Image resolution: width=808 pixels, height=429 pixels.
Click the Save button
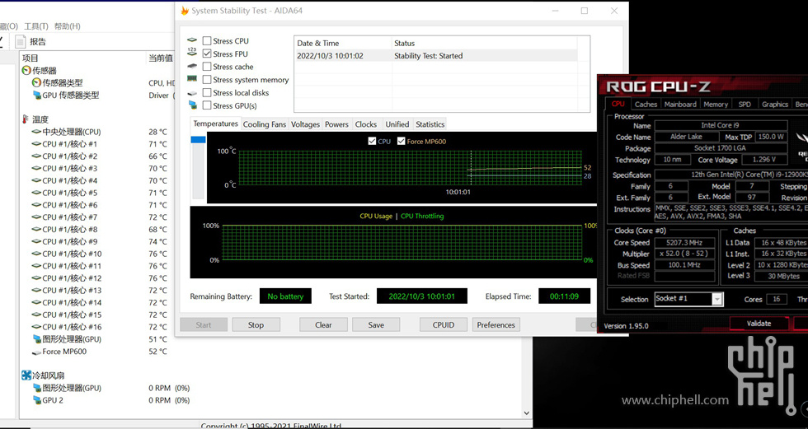pyautogui.click(x=376, y=324)
